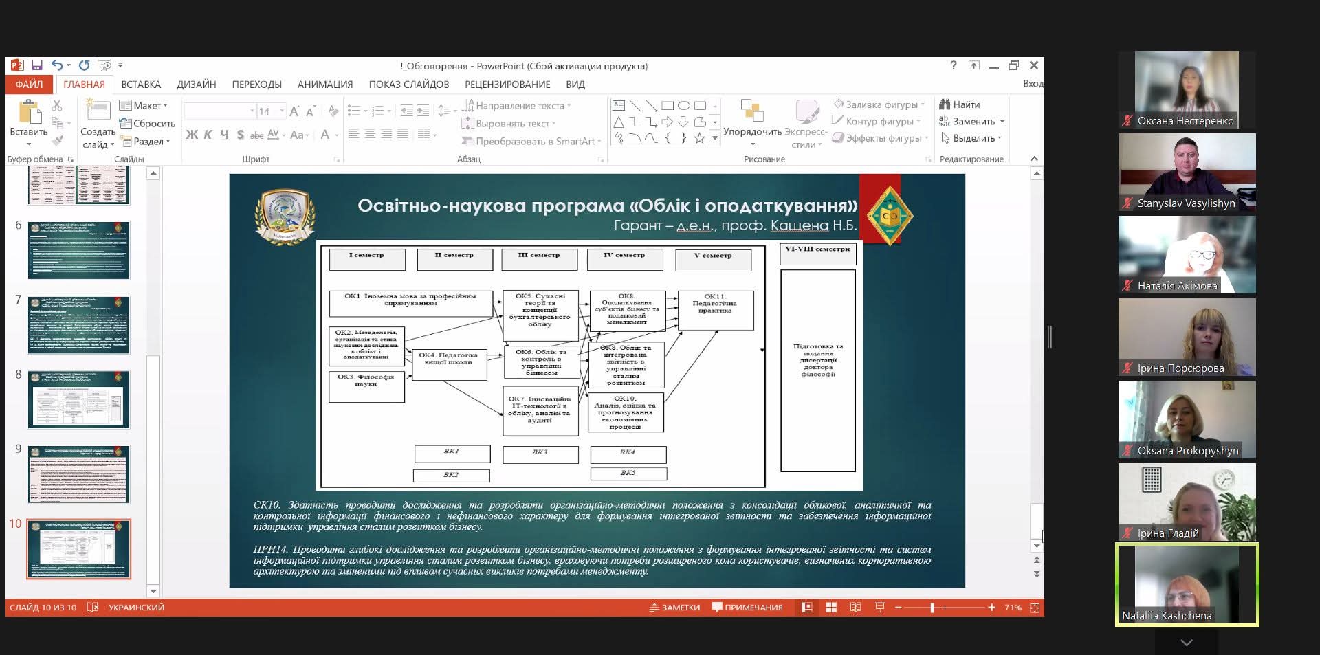Open slide sorter view in status bar
This screenshot has height=655, width=1320.
tap(831, 608)
